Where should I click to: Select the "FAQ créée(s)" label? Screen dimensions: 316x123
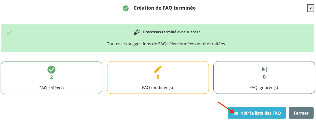52,88
